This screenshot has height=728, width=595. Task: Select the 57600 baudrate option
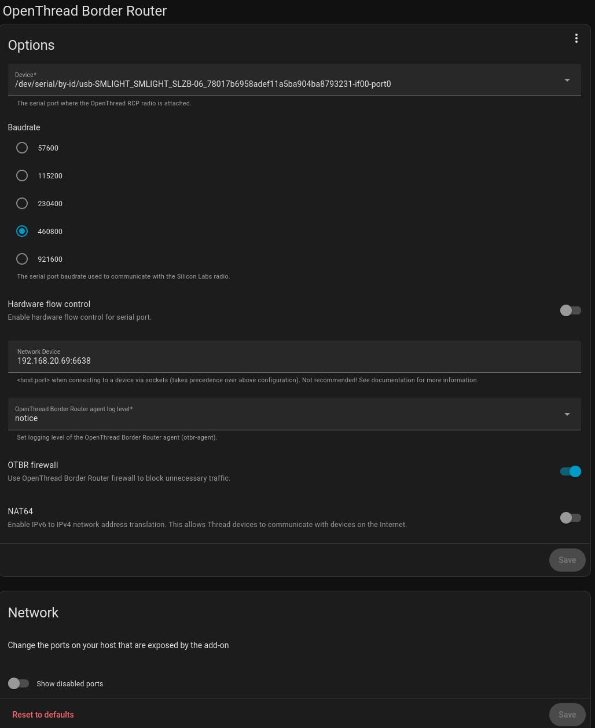pos(22,148)
